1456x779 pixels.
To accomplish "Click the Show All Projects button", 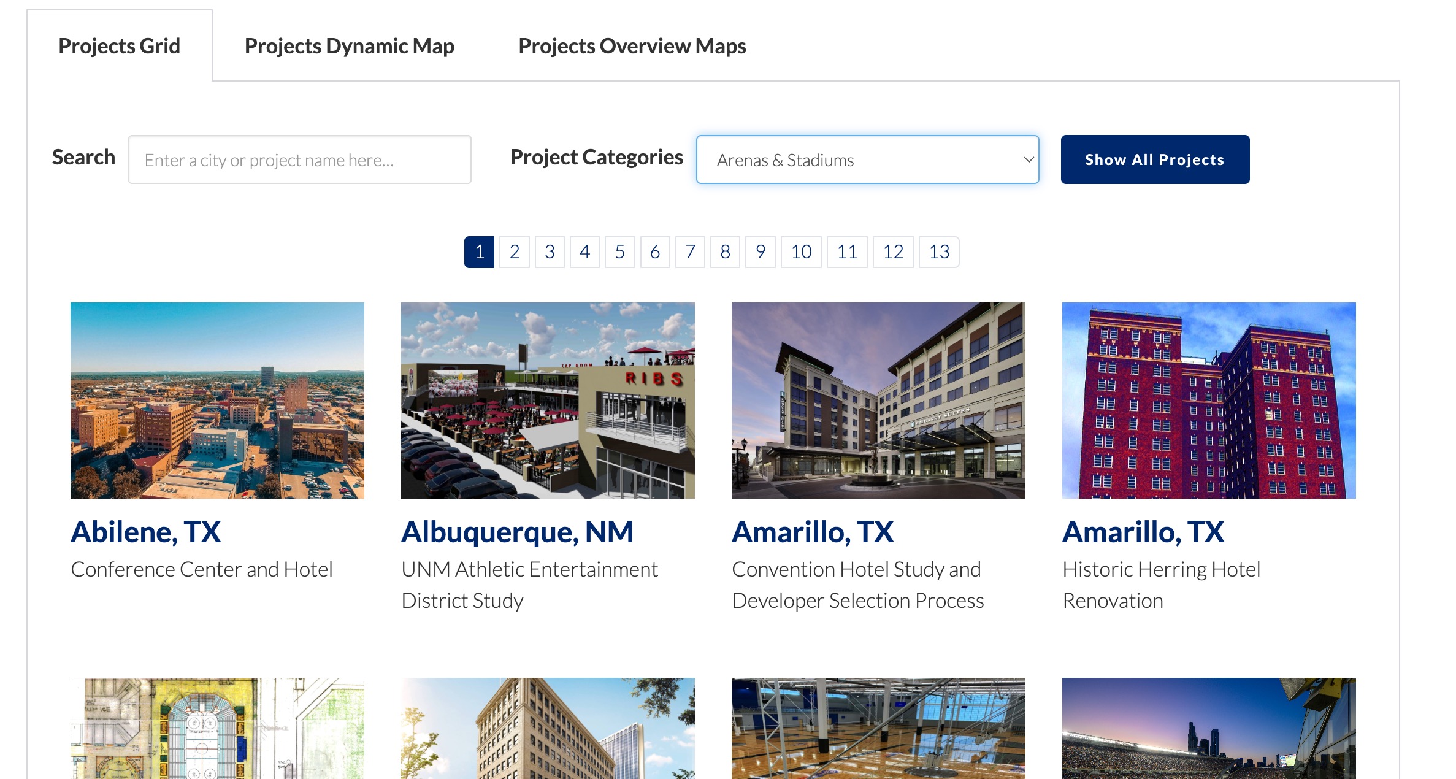I will coord(1155,159).
